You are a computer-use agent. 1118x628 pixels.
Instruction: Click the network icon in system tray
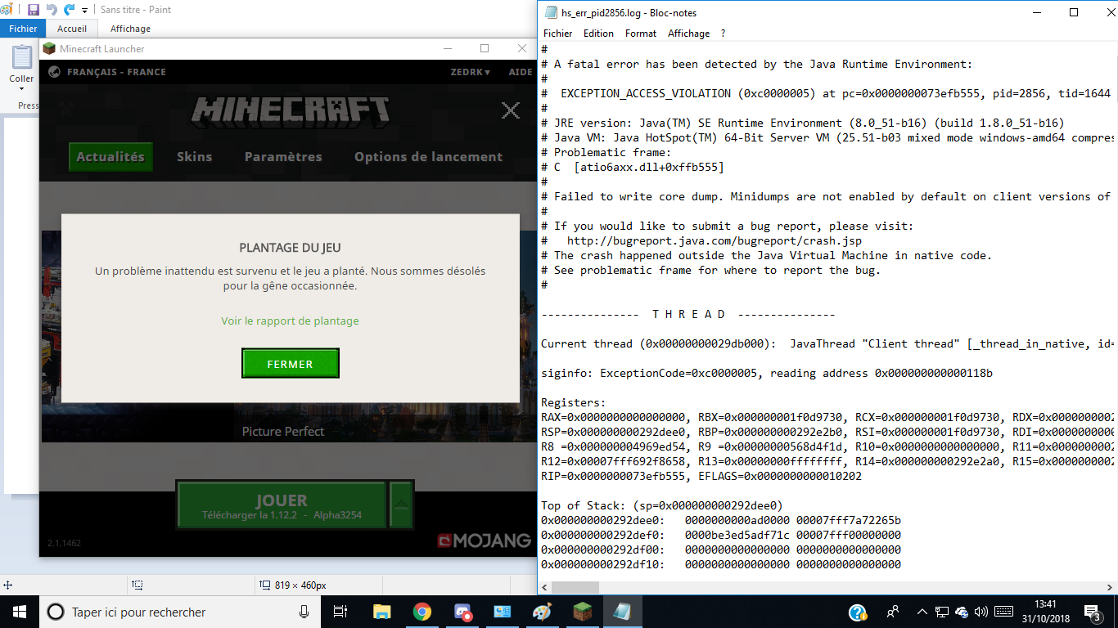click(942, 612)
